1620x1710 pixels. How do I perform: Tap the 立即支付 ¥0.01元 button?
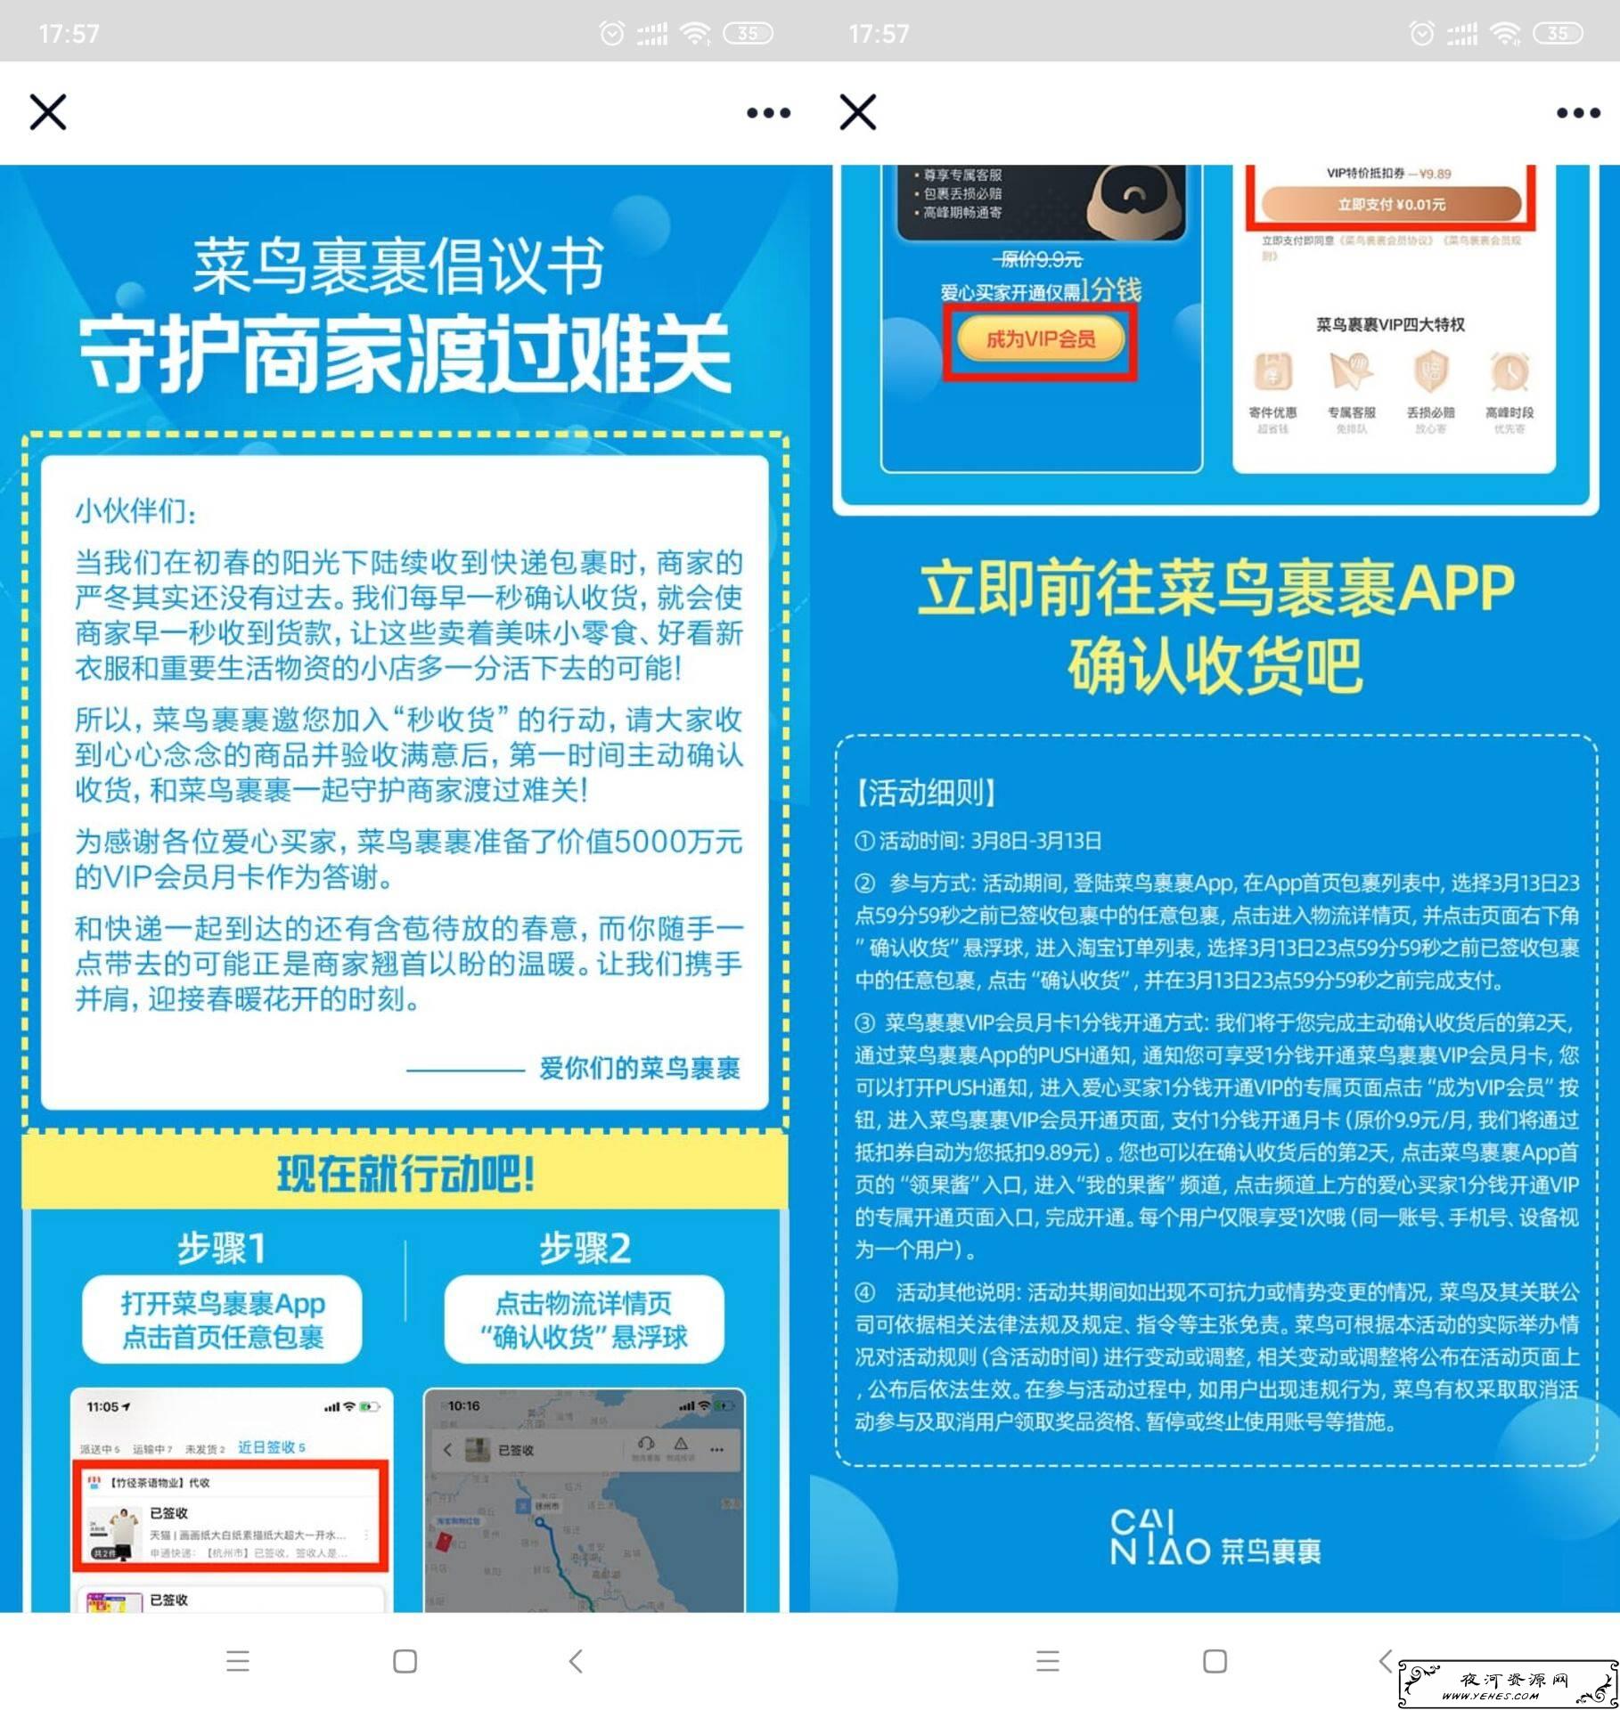click(x=1391, y=204)
